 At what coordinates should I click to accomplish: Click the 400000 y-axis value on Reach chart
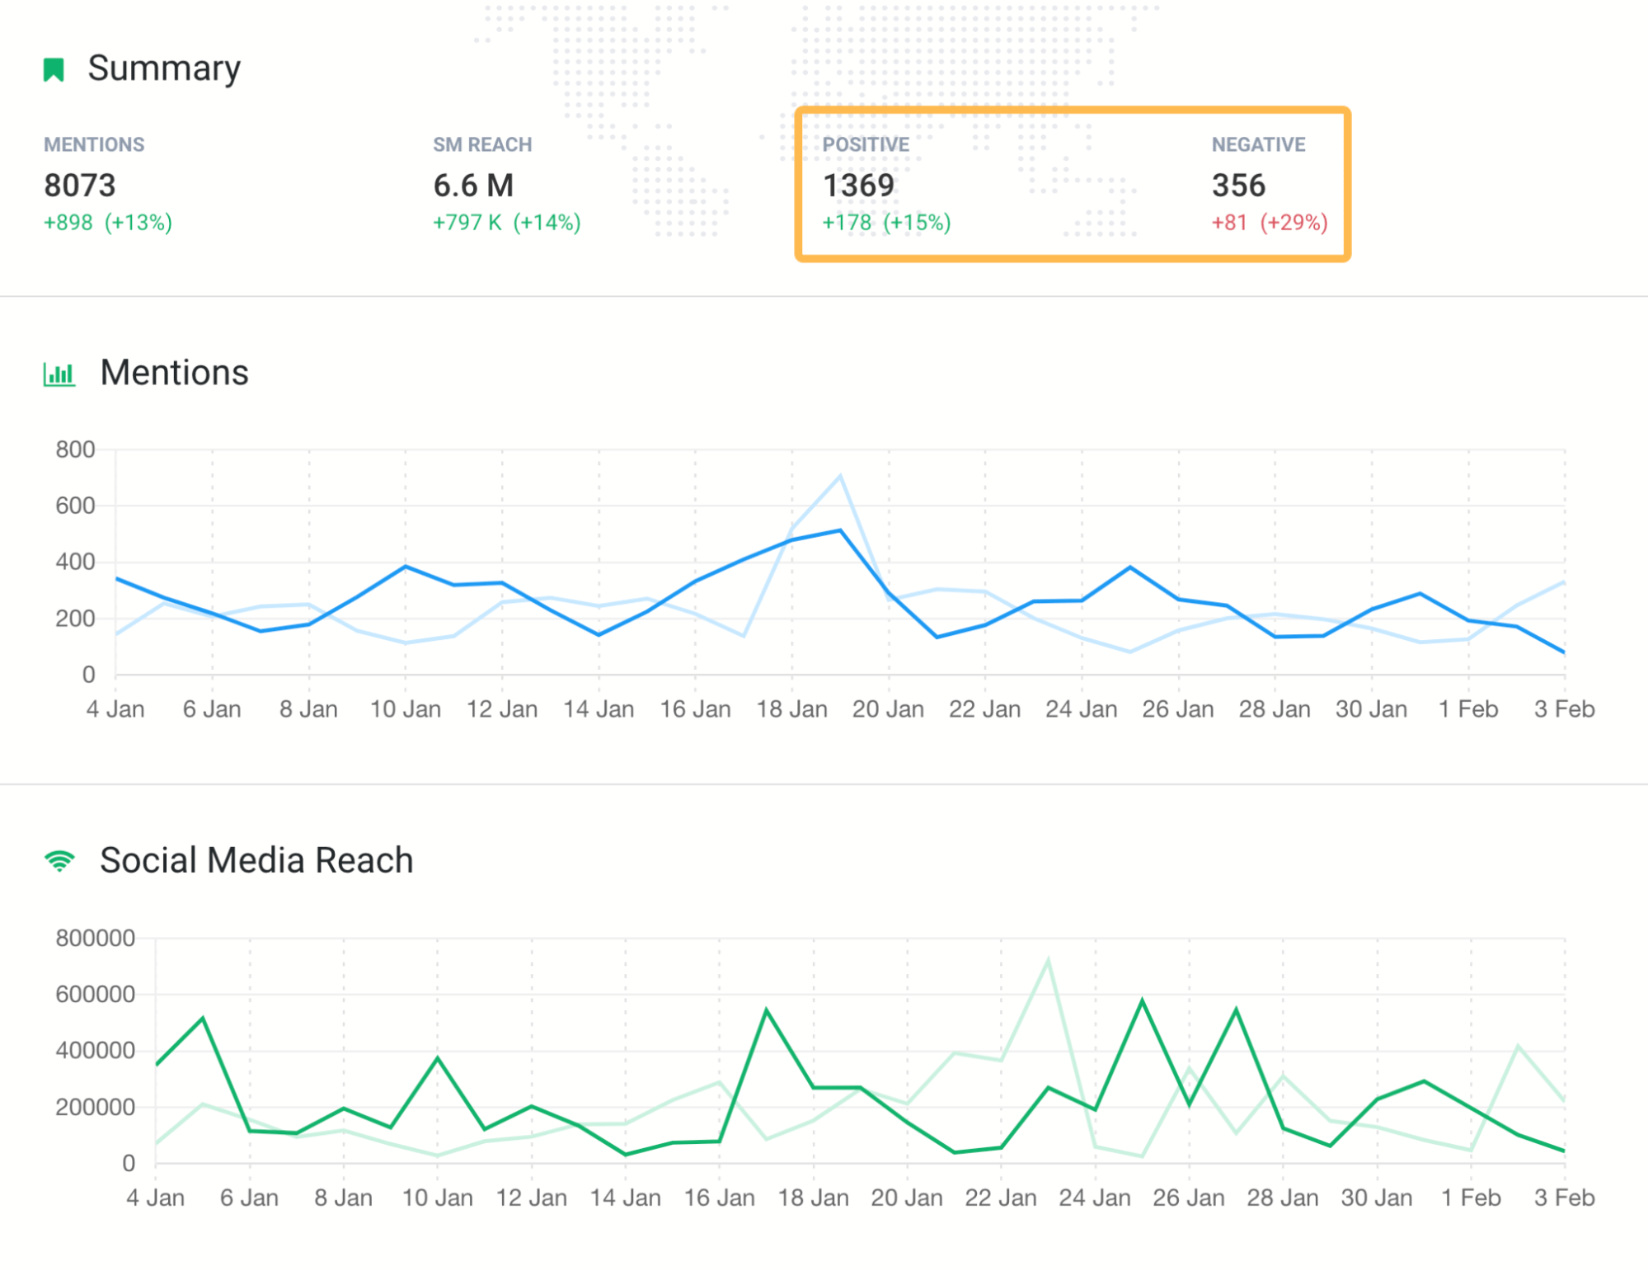pyautogui.click(x=95, y=1051)
